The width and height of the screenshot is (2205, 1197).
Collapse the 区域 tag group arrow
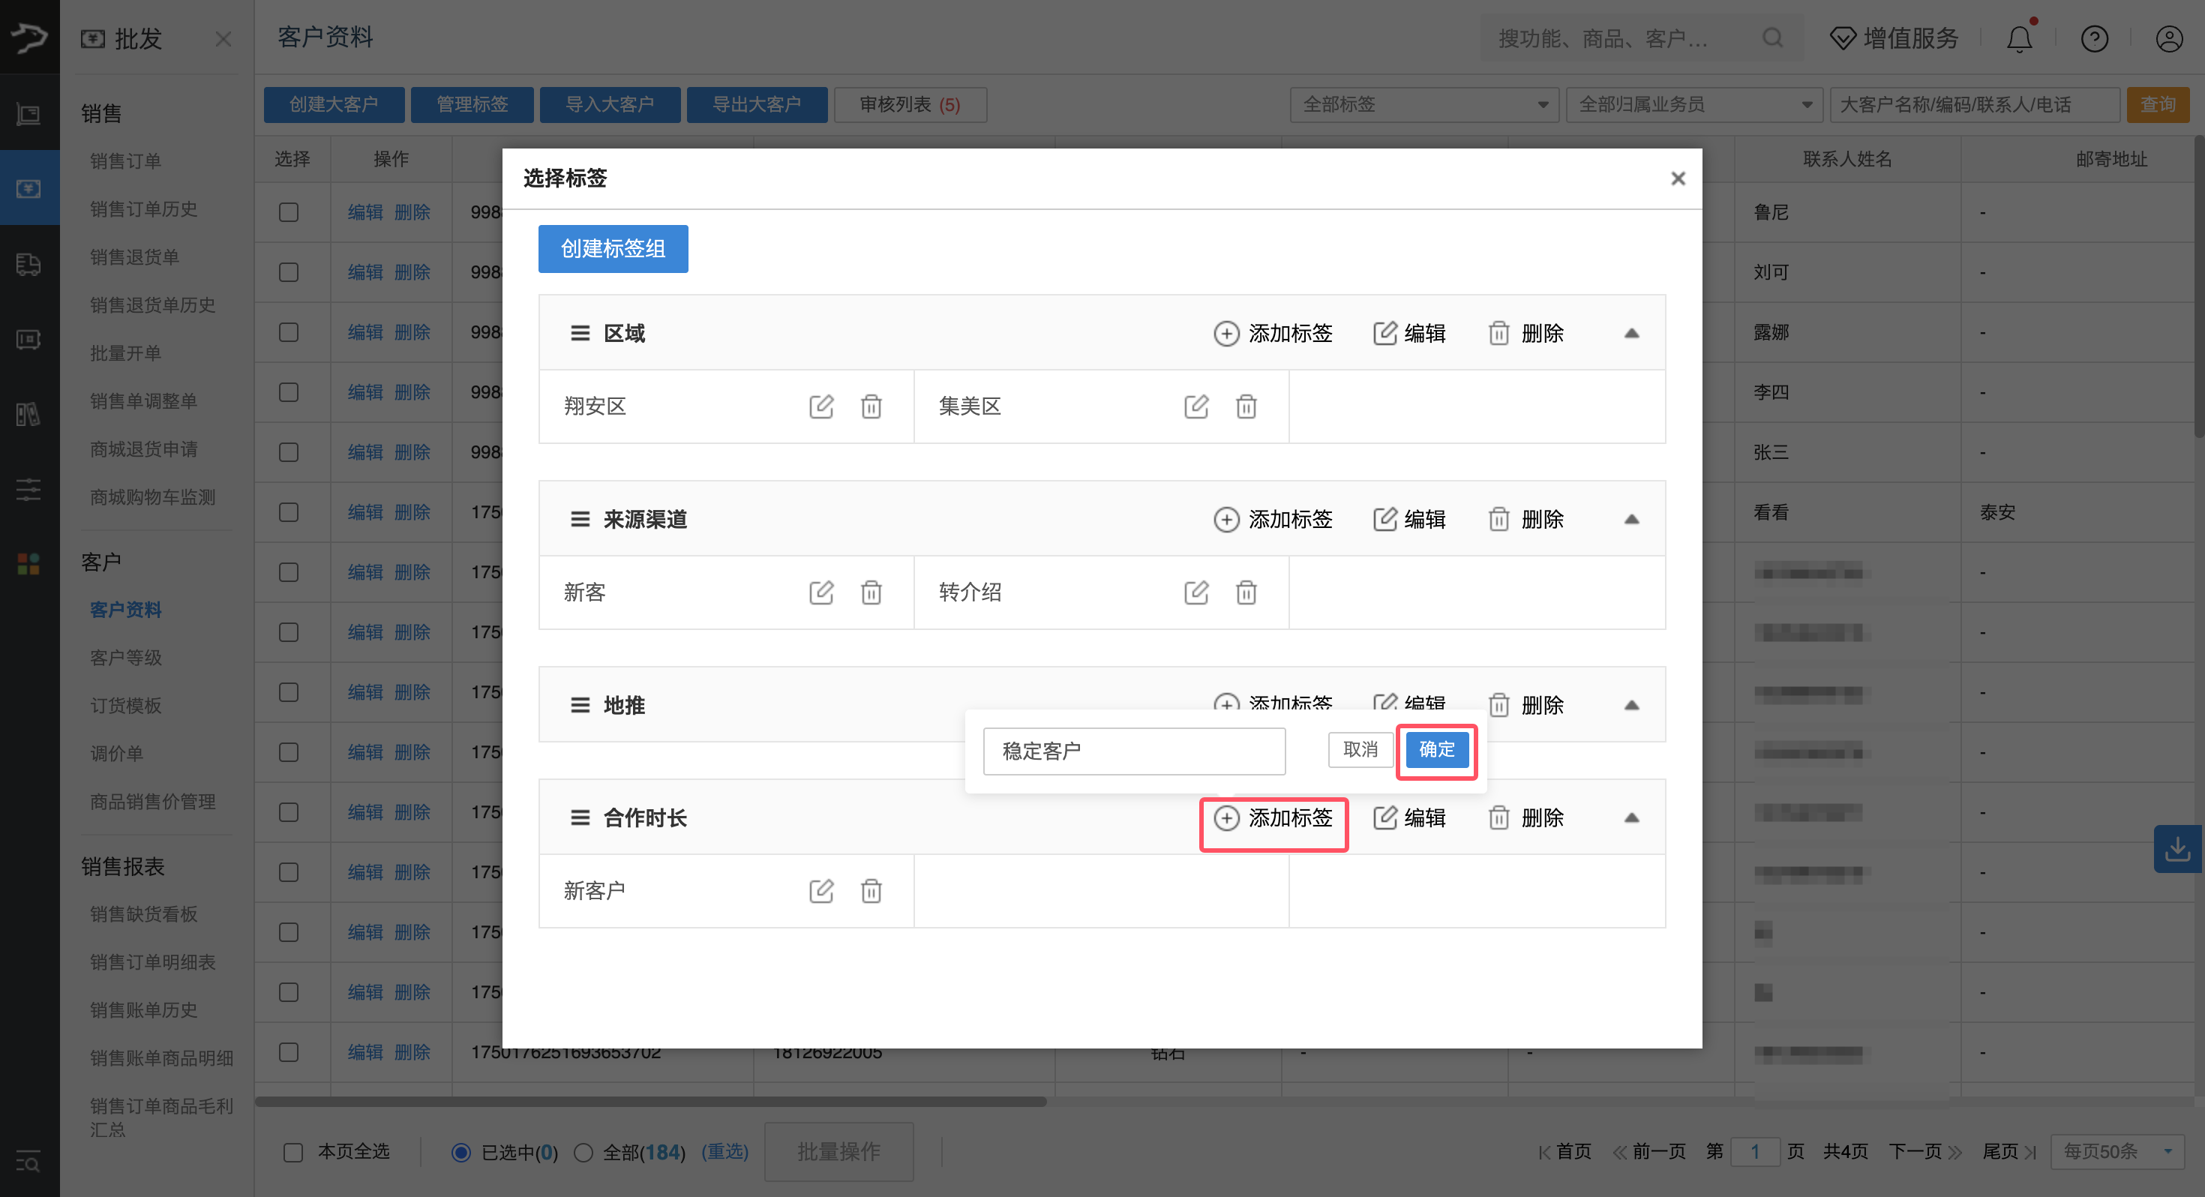(1631, 333)
